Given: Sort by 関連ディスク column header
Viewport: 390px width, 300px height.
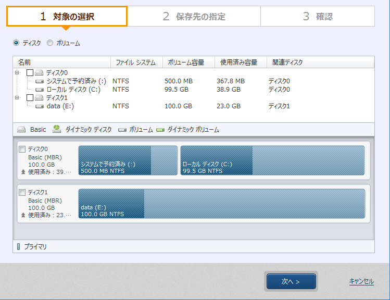Looking at the screenshot, I should (x=320, y=62).
